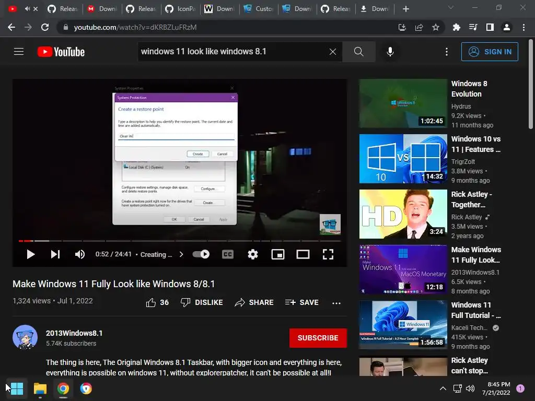Click channel watermark in video corner

point(330,225)
